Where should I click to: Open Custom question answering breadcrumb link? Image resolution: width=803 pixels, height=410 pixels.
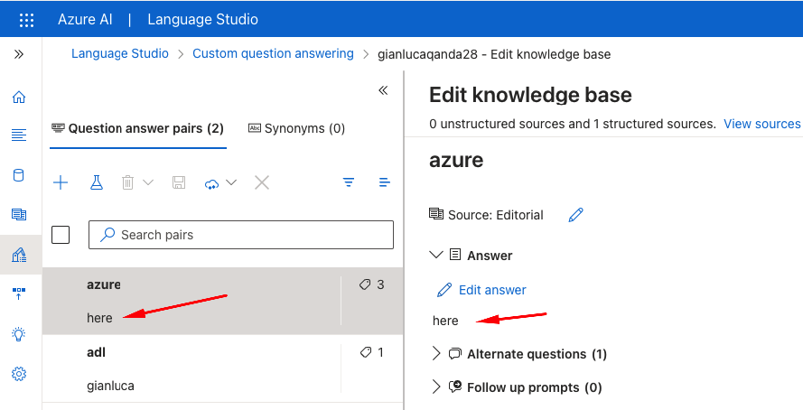tap(273, 54)
